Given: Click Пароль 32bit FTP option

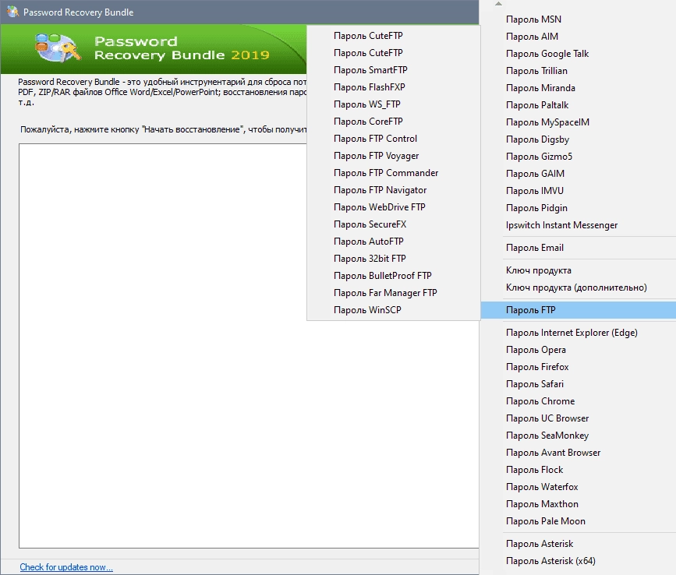Looking at the screenshot, I should [394, 259].
